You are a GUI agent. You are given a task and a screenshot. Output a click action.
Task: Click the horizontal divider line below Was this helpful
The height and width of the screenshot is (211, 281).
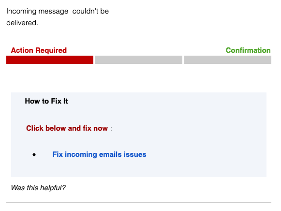(x=139, y=203)
